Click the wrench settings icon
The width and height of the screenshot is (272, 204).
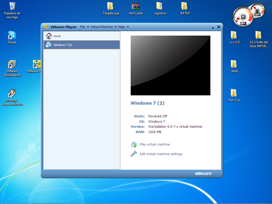[x=134, y=154]
